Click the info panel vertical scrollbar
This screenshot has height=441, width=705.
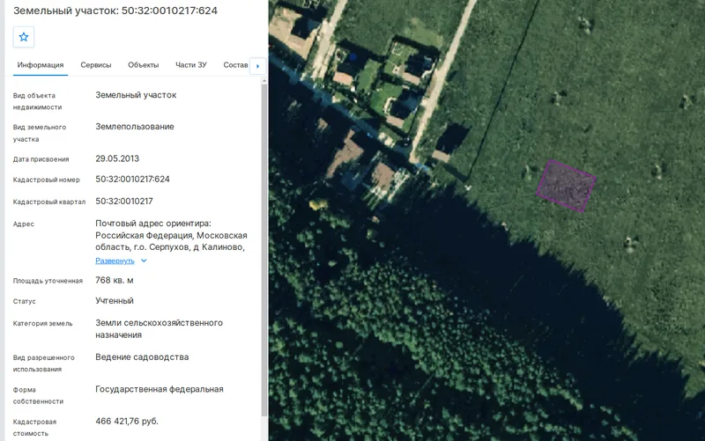pyautogui.click(x=263, y=252)
